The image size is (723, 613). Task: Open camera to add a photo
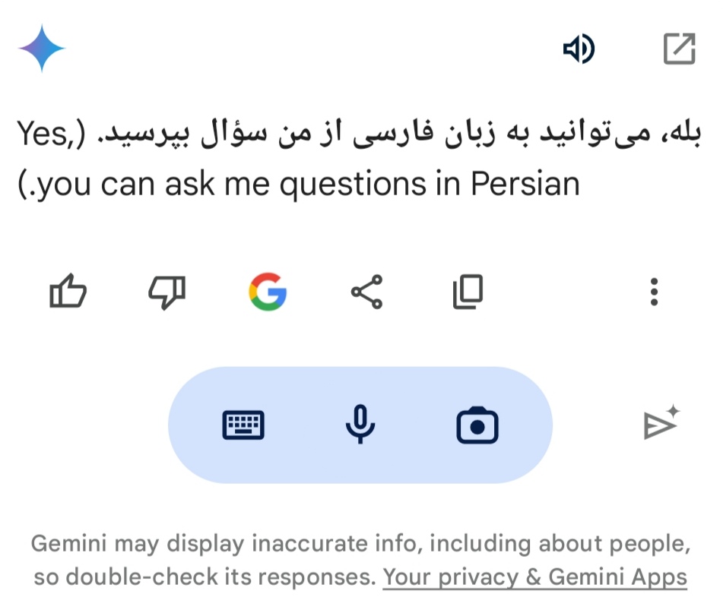(477, 425)
